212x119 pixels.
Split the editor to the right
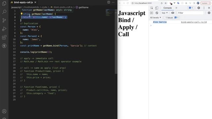(x=109, y=2)
